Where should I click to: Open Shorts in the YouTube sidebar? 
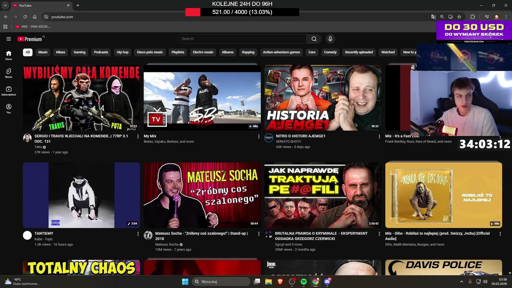8,73
